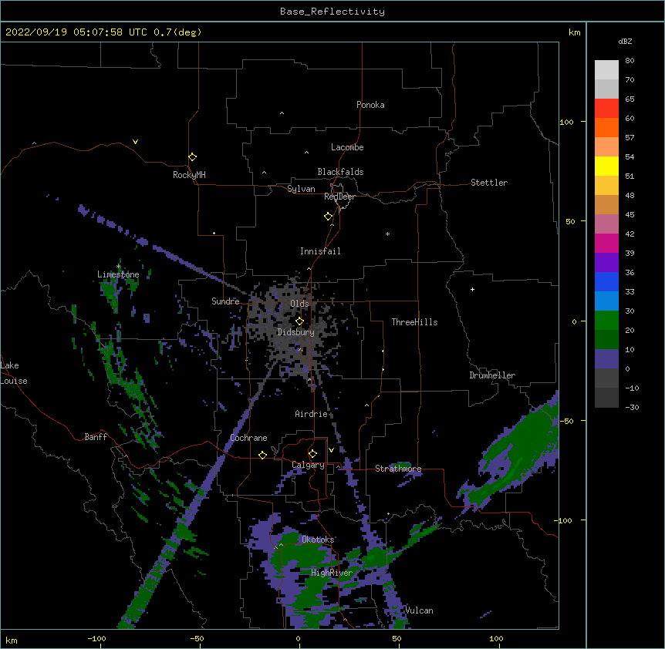Click the Stettler city label
This screenshot has width=665, height=649.
pyautogui.click(x=488, y=183)
